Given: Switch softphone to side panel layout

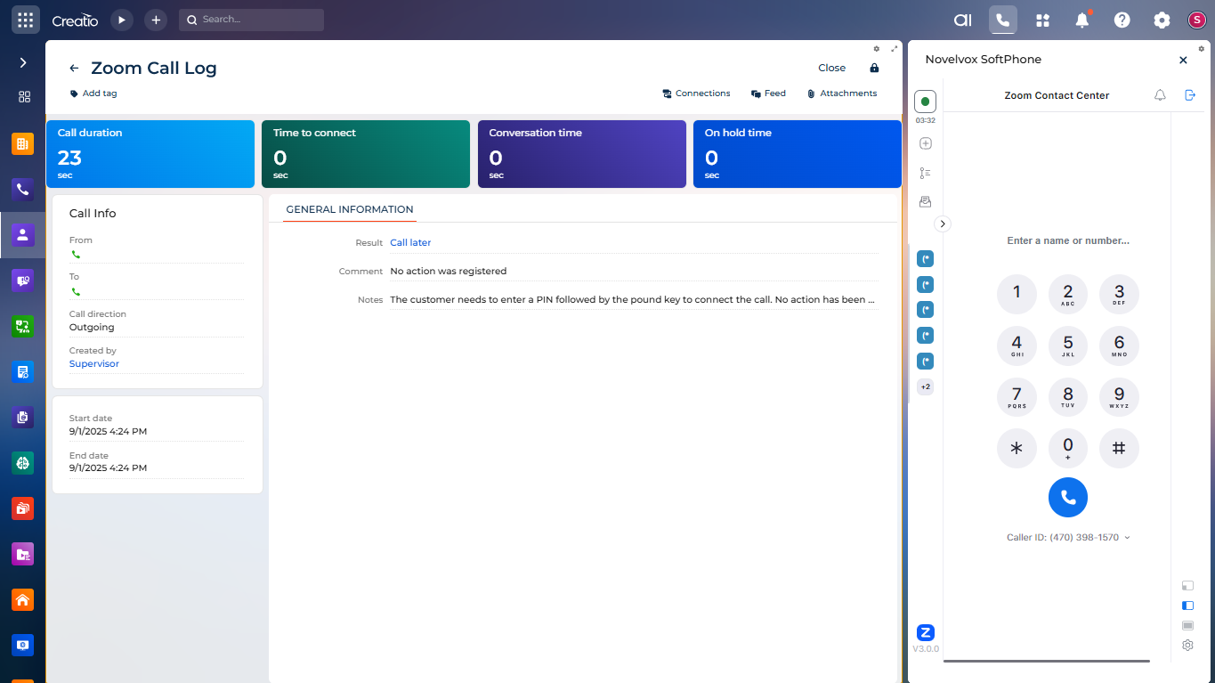Looking at the screenshot, I should [x=1187, y=606].
